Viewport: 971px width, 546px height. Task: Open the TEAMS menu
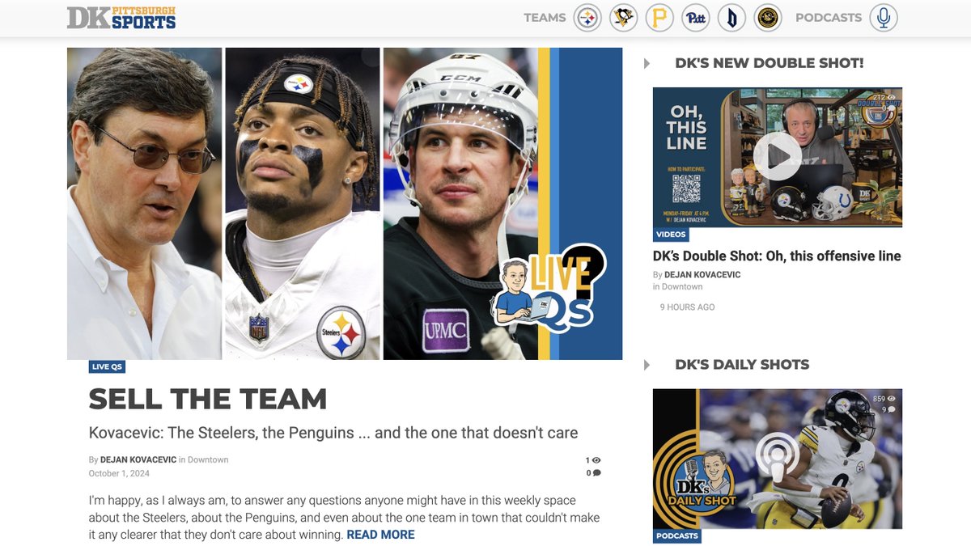click(x=543, y=17)
